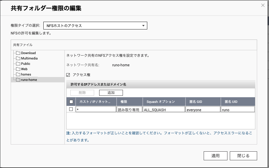This screenshot has width=269, height=168.
Task: Click the 権限 column header
Action: 129,102
